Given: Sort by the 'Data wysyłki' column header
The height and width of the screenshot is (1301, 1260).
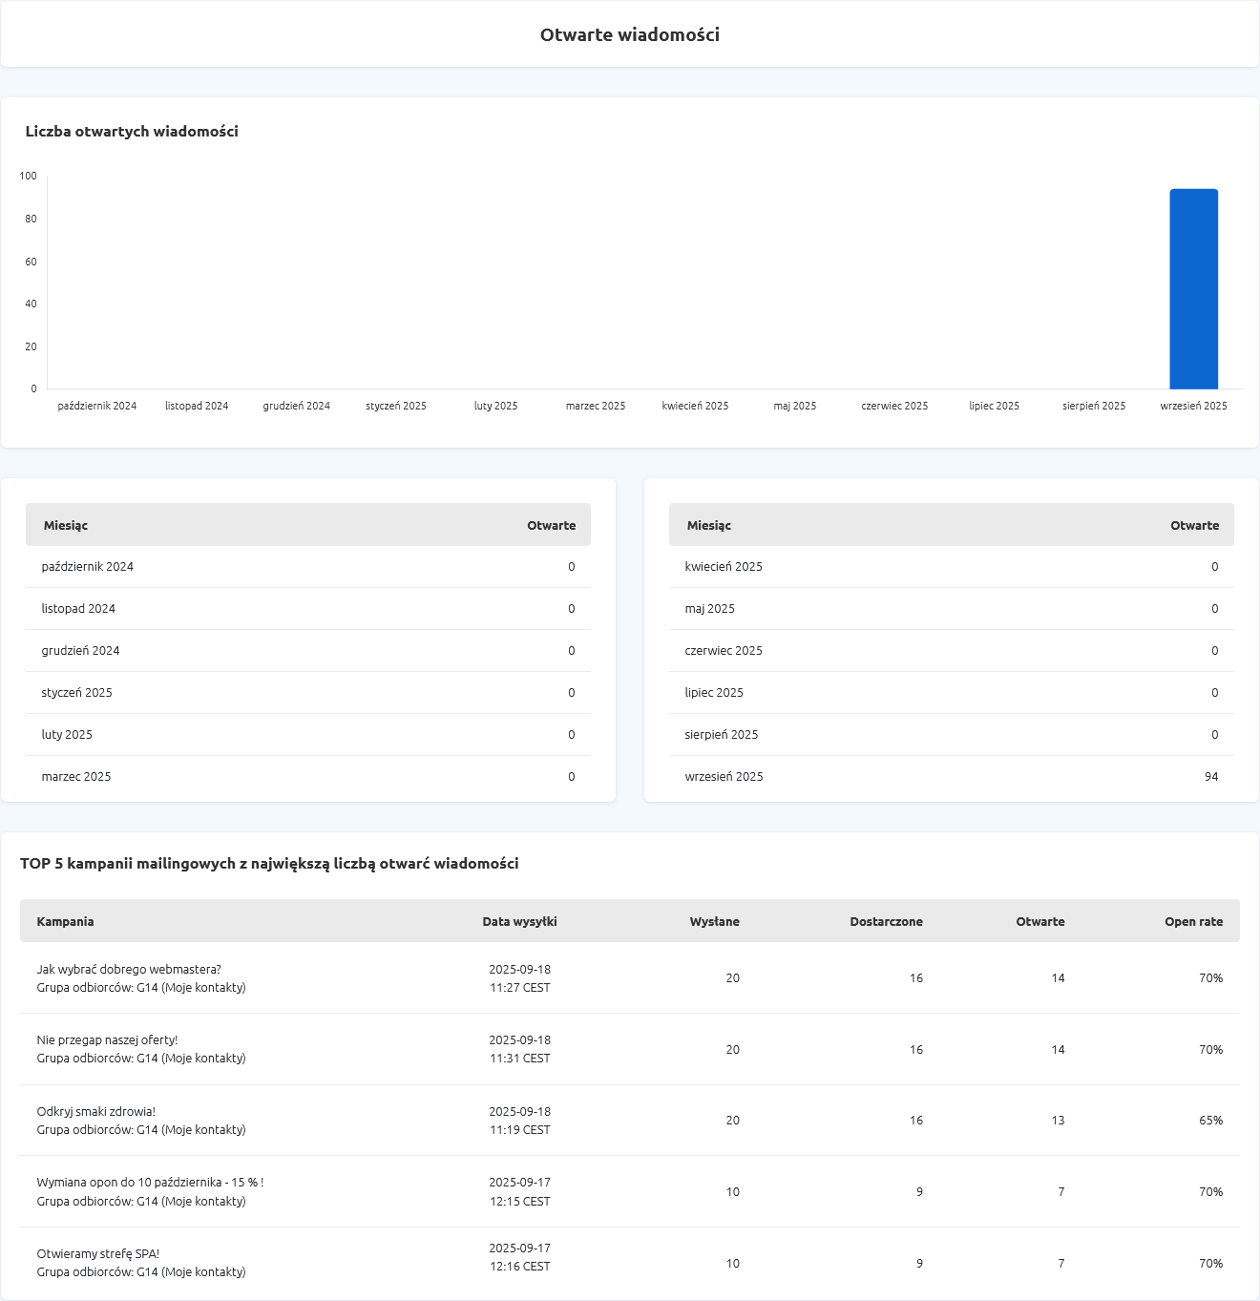Looking at the screenshot, I should (519, 921).
